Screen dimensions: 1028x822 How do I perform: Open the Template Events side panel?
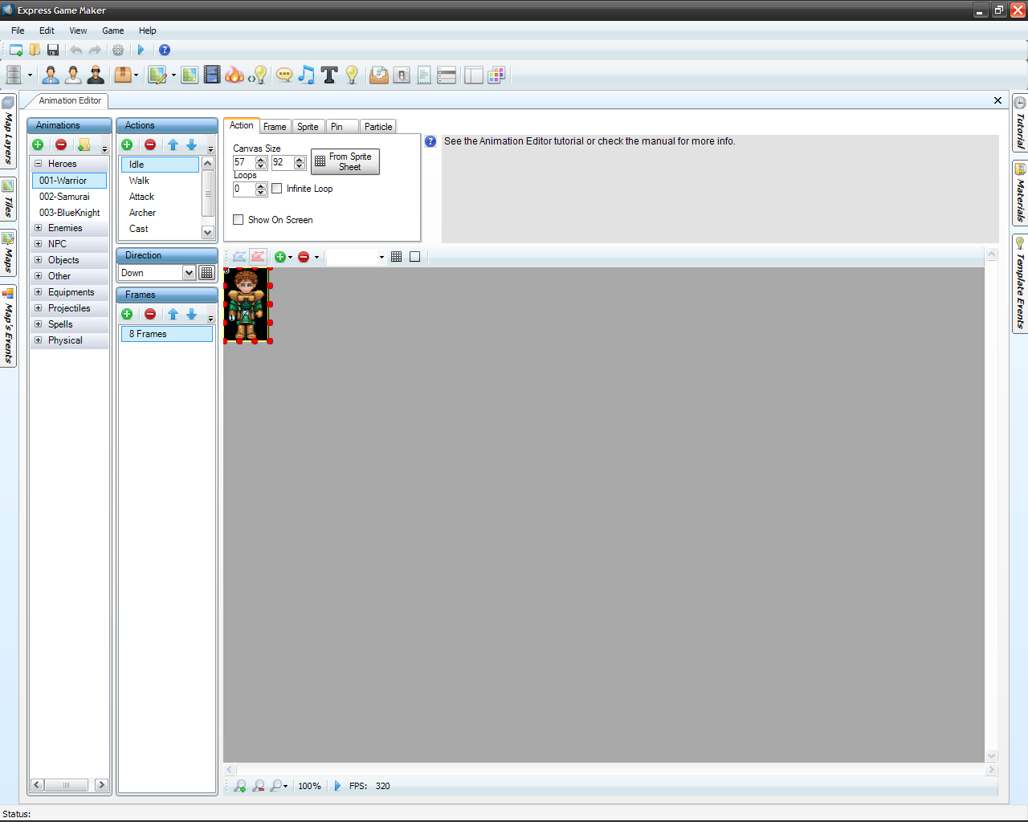coord(1020,283)
